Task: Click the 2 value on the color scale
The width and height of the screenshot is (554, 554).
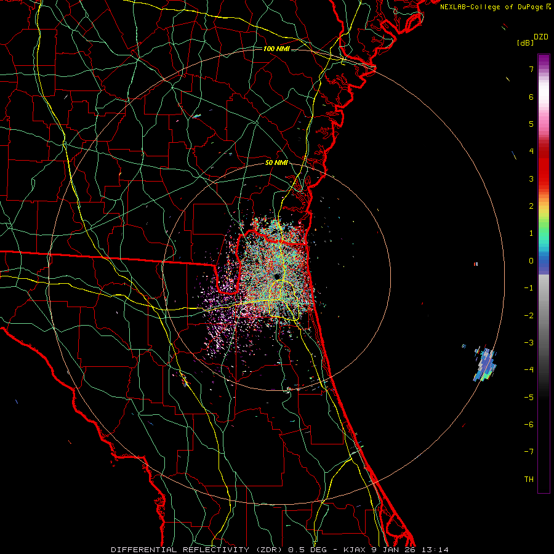Action: tap(531, 206)
